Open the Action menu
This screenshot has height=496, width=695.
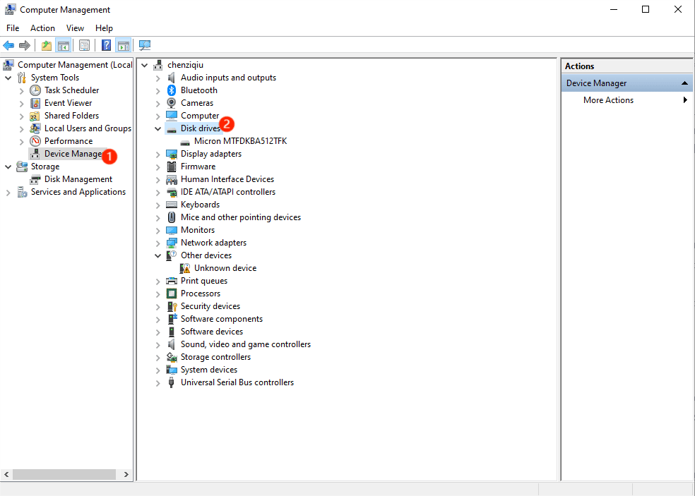[x=42, y=28]
